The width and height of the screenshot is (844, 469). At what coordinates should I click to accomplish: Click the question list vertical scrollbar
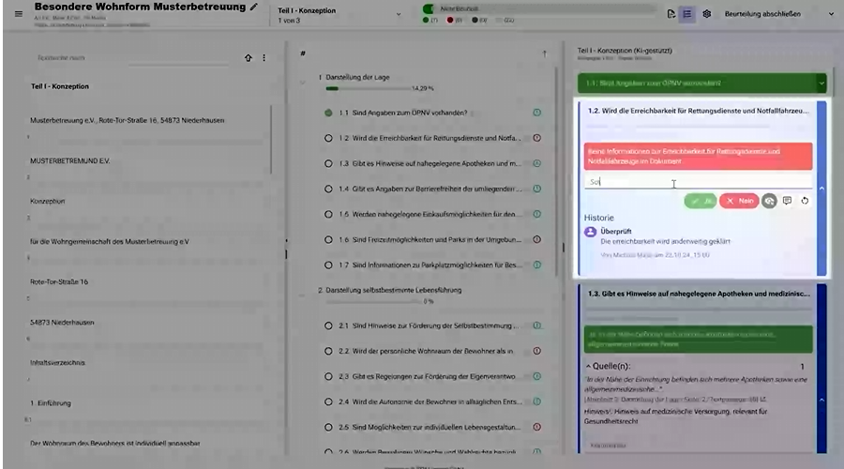point(556,173)
